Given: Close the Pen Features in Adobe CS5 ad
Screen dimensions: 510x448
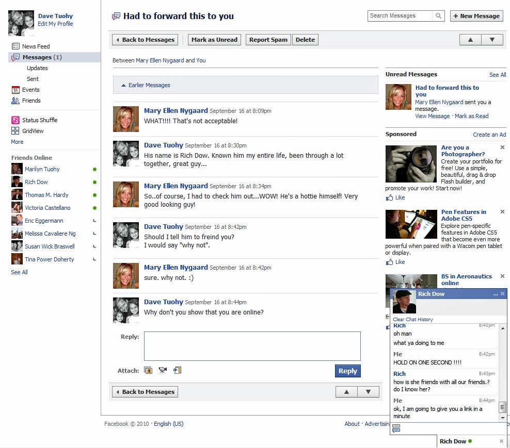Looking at the screenshot, I should pos(503,211).
